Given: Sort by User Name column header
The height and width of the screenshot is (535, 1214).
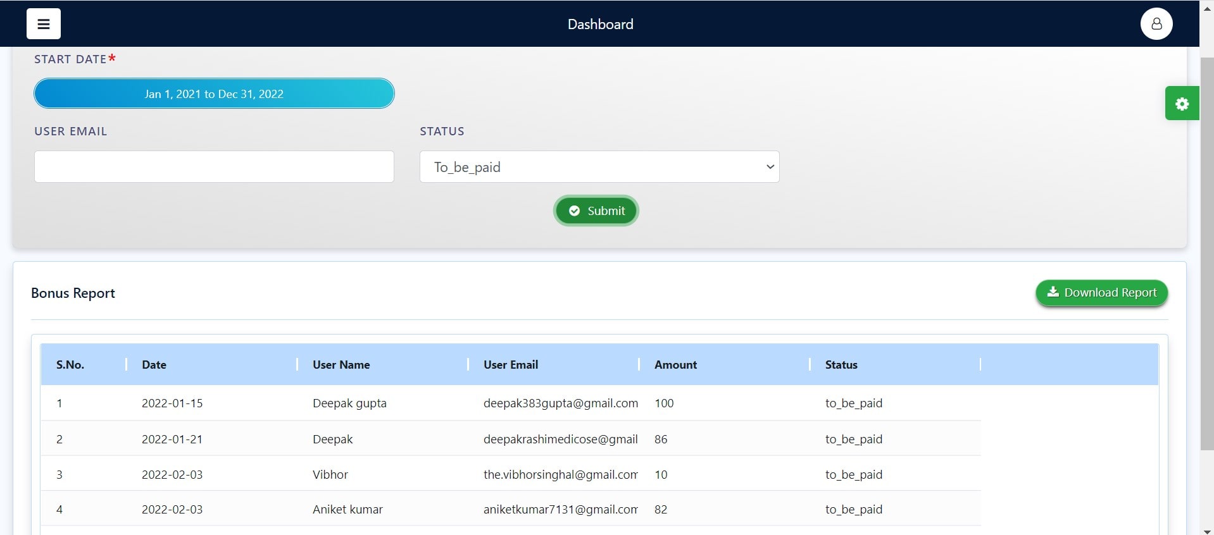Looking at the screenshot, I should (x=341, y=365).
